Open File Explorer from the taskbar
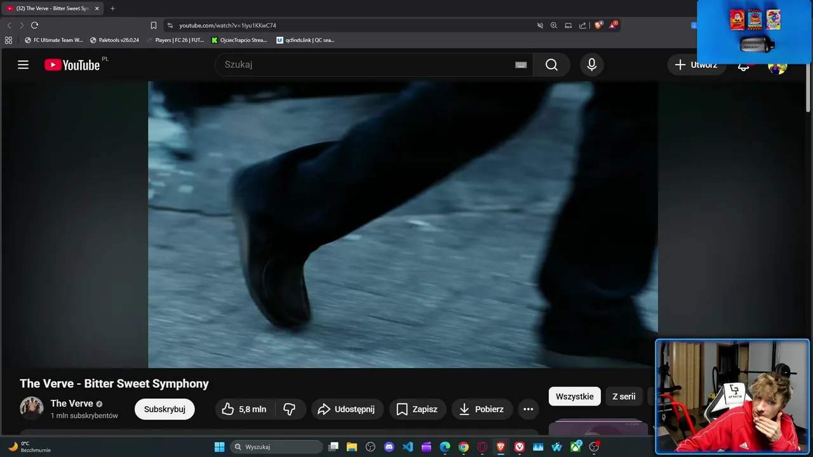Viewport: 813px width, 457px height. click(352, 447)
